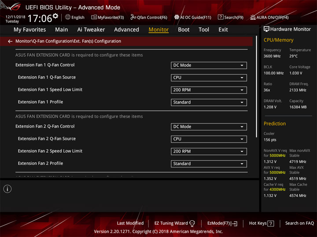
Task: Click the main panel vertical scrollbar
Action: click(257, 86)
